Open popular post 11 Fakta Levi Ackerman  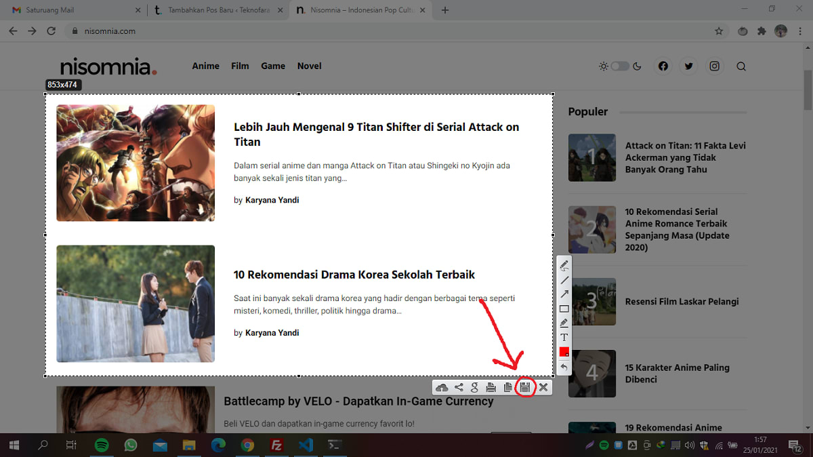[685, 157]
